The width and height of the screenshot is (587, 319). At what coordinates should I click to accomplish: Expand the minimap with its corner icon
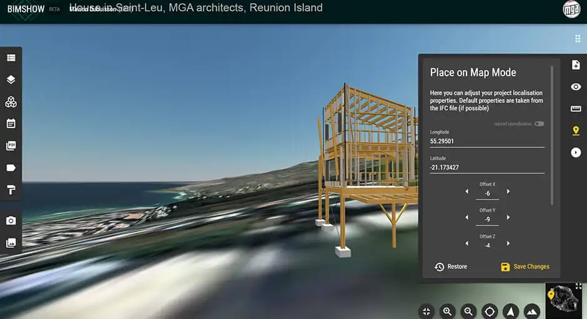pyautogui.click(x=578, y=287)
